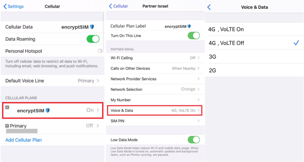This screenshot has width=304, height=162.
Task: Tap the back arrow to Cellular
Action: (x=118, y=6)
